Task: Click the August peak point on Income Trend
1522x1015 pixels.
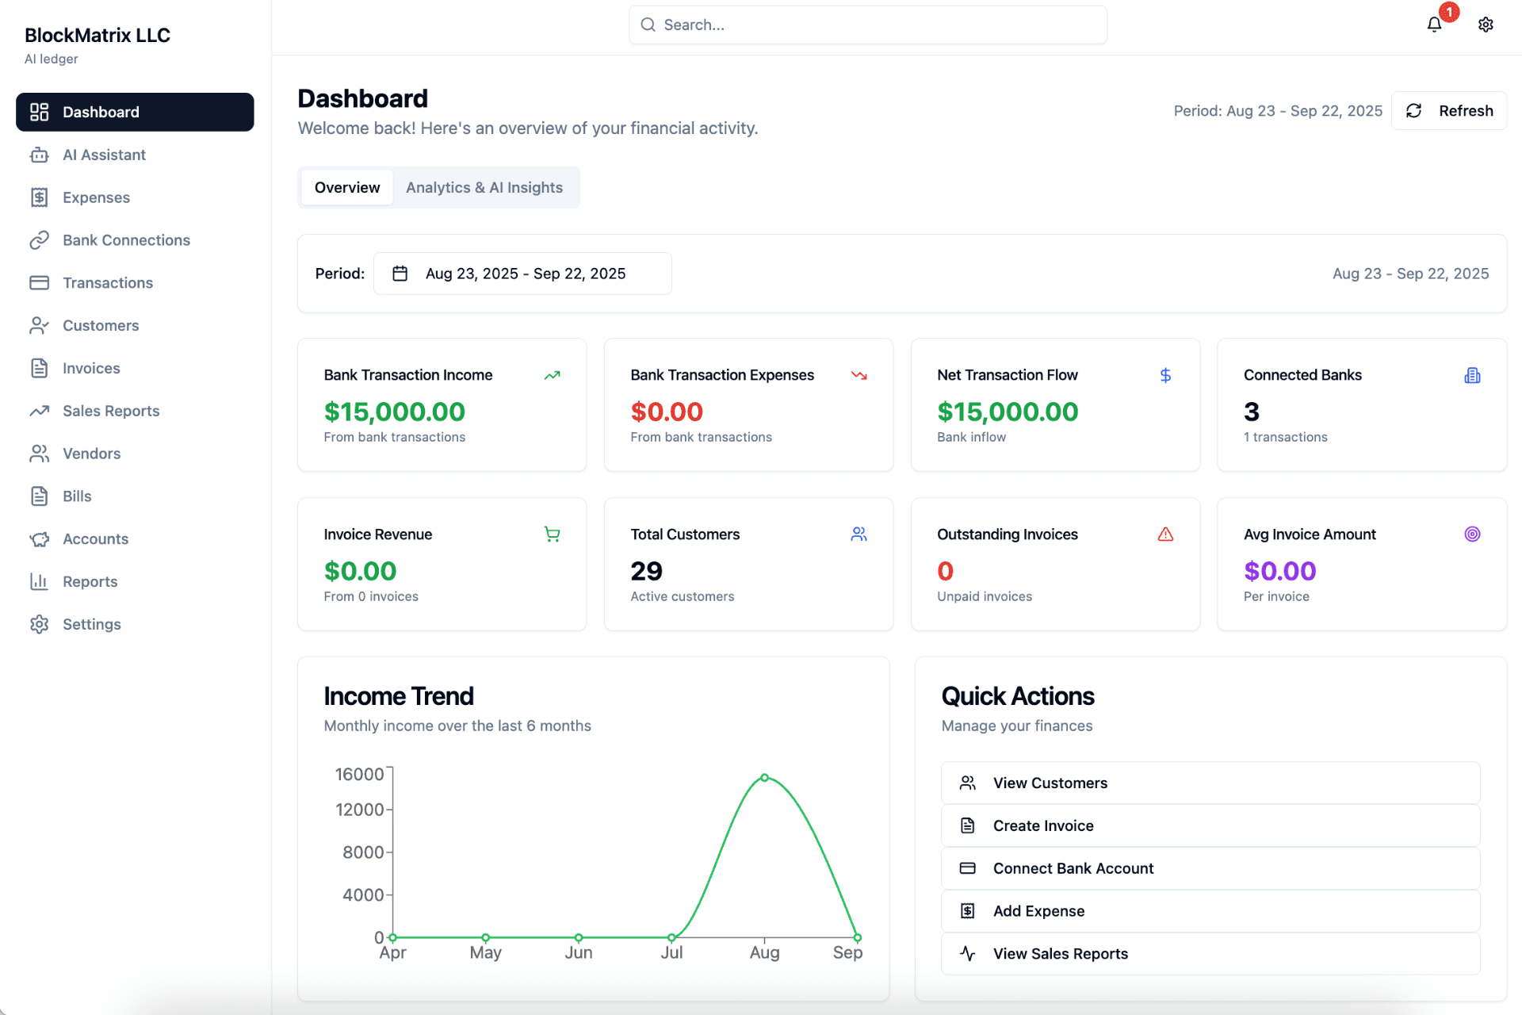Action: point(763,778)
